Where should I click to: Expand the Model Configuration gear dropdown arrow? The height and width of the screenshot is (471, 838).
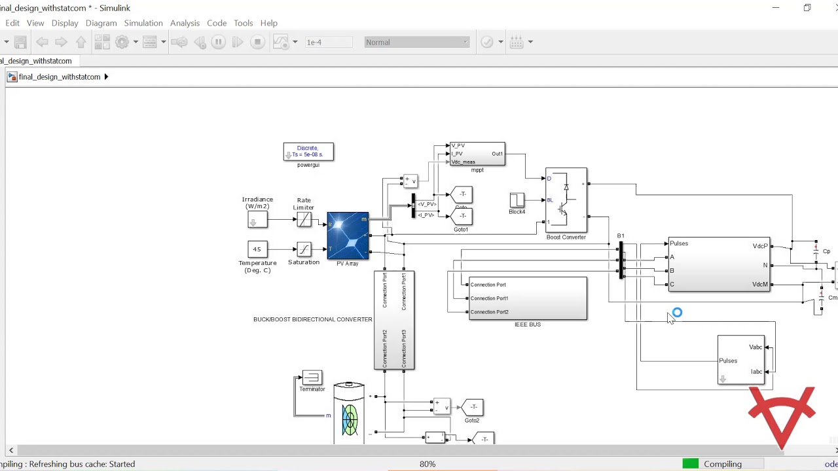point(136,42)
